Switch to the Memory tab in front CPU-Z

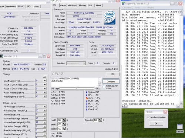pos(83,6)
